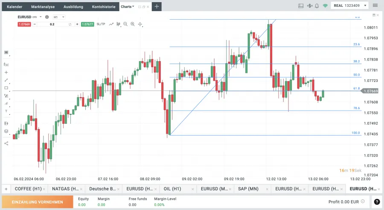Screen dimensions: 384x210
Task: Open the candlestick chart type selector
Action: coord(118,24)
